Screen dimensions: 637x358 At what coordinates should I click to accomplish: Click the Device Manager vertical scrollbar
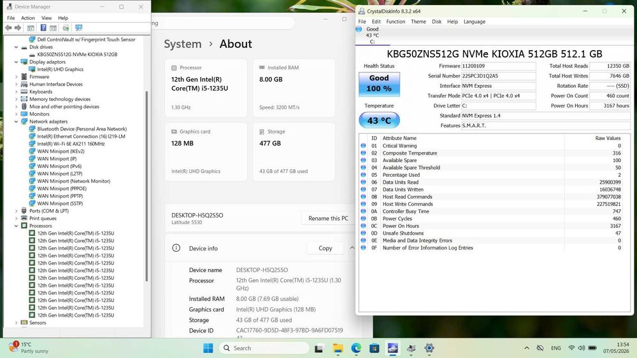tap(147, 186)
